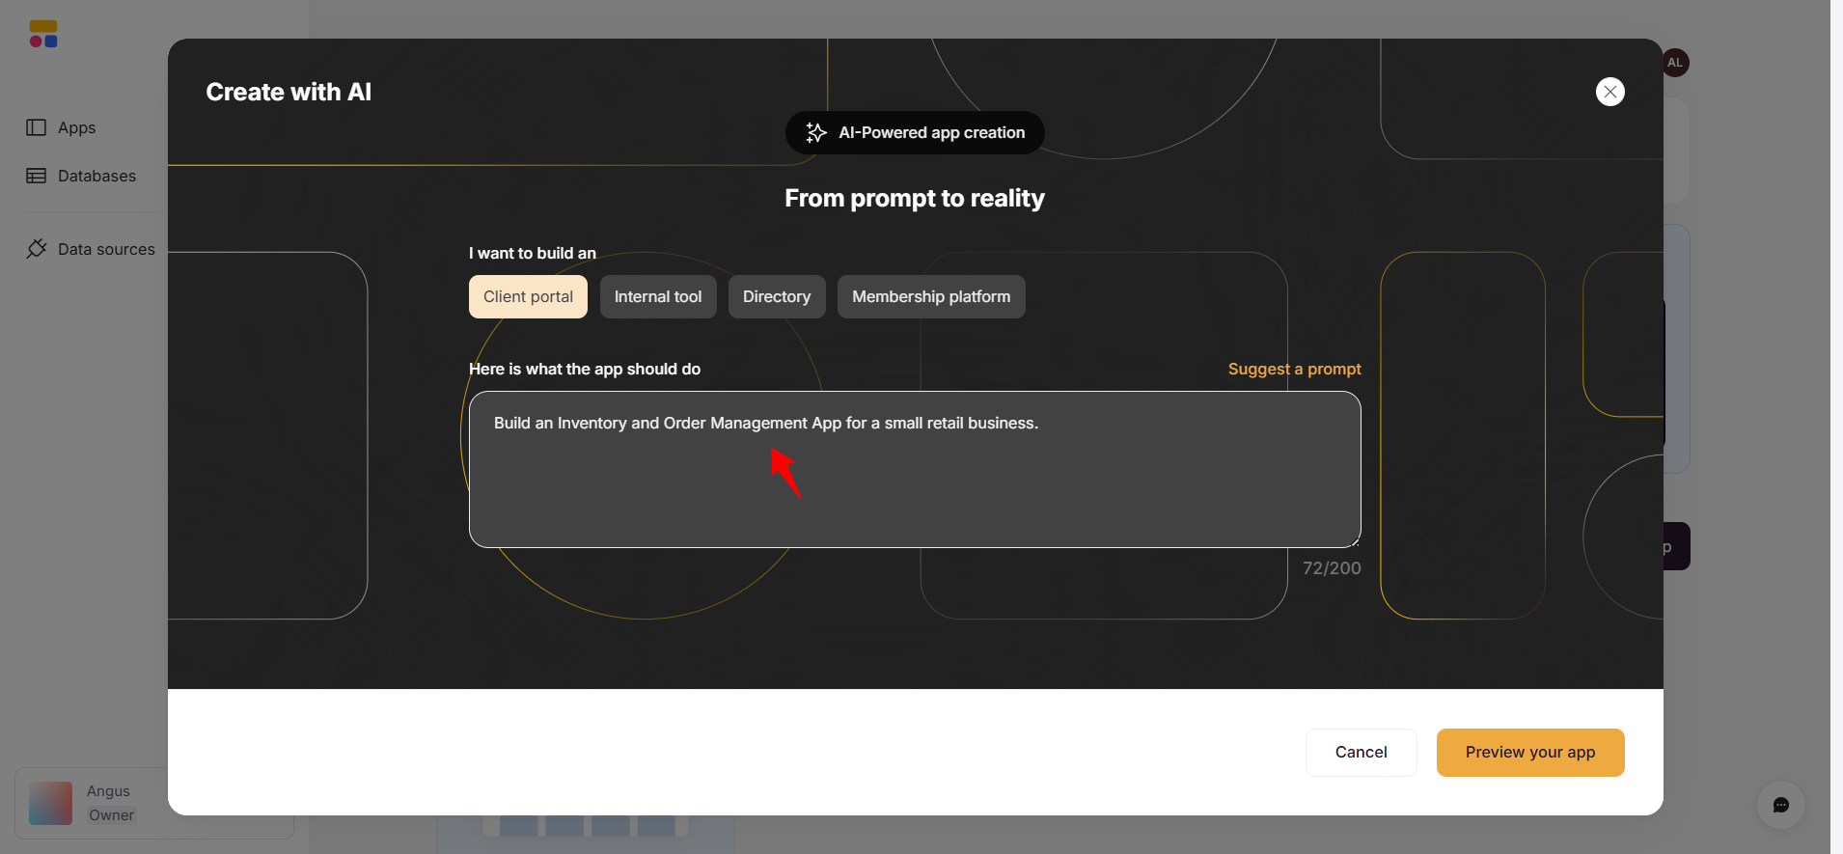Image resolution: width=1843 pixels, height=854 pixels.
Task: Select the Membership platform option
Action: tap(931, 296)
